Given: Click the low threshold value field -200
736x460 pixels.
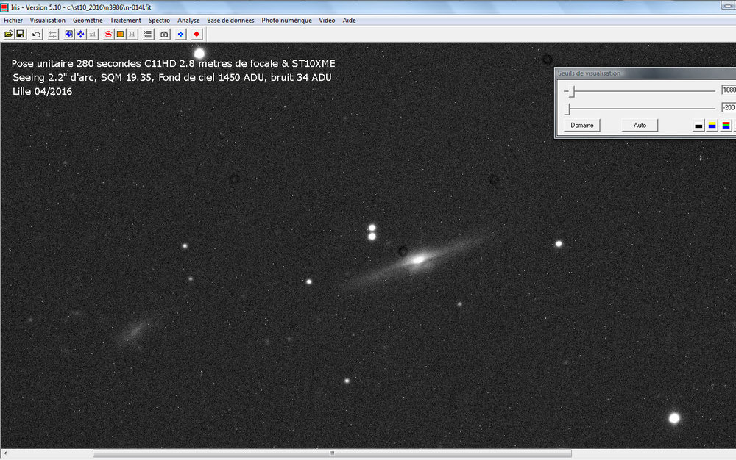Looking at the screenshot, I should click(729, 108).
